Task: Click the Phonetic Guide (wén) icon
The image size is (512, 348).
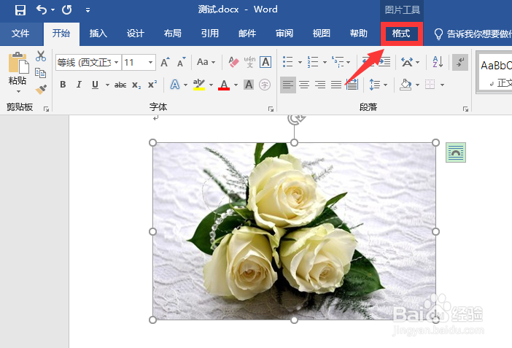Action: point(249,62)
